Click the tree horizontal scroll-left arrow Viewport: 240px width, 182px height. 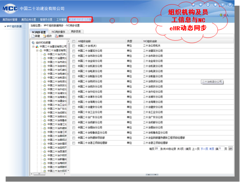pyautogui.click(x=32, y=174)
